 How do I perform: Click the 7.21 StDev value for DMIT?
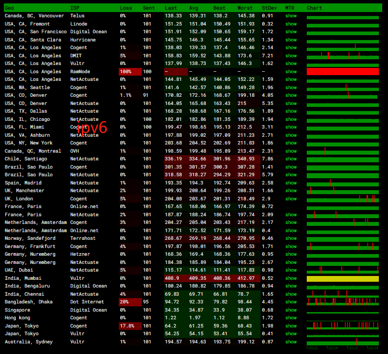coord(267,56)
